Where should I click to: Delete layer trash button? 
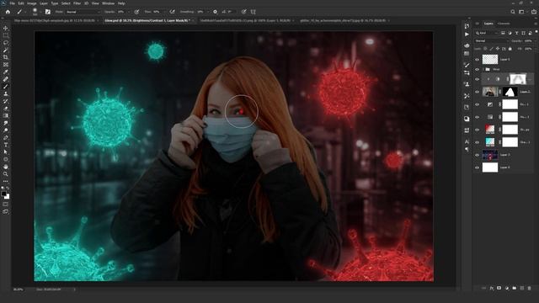[530, 288]
